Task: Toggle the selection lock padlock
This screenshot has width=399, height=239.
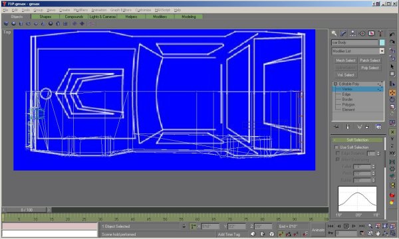Action: (184, 226)
